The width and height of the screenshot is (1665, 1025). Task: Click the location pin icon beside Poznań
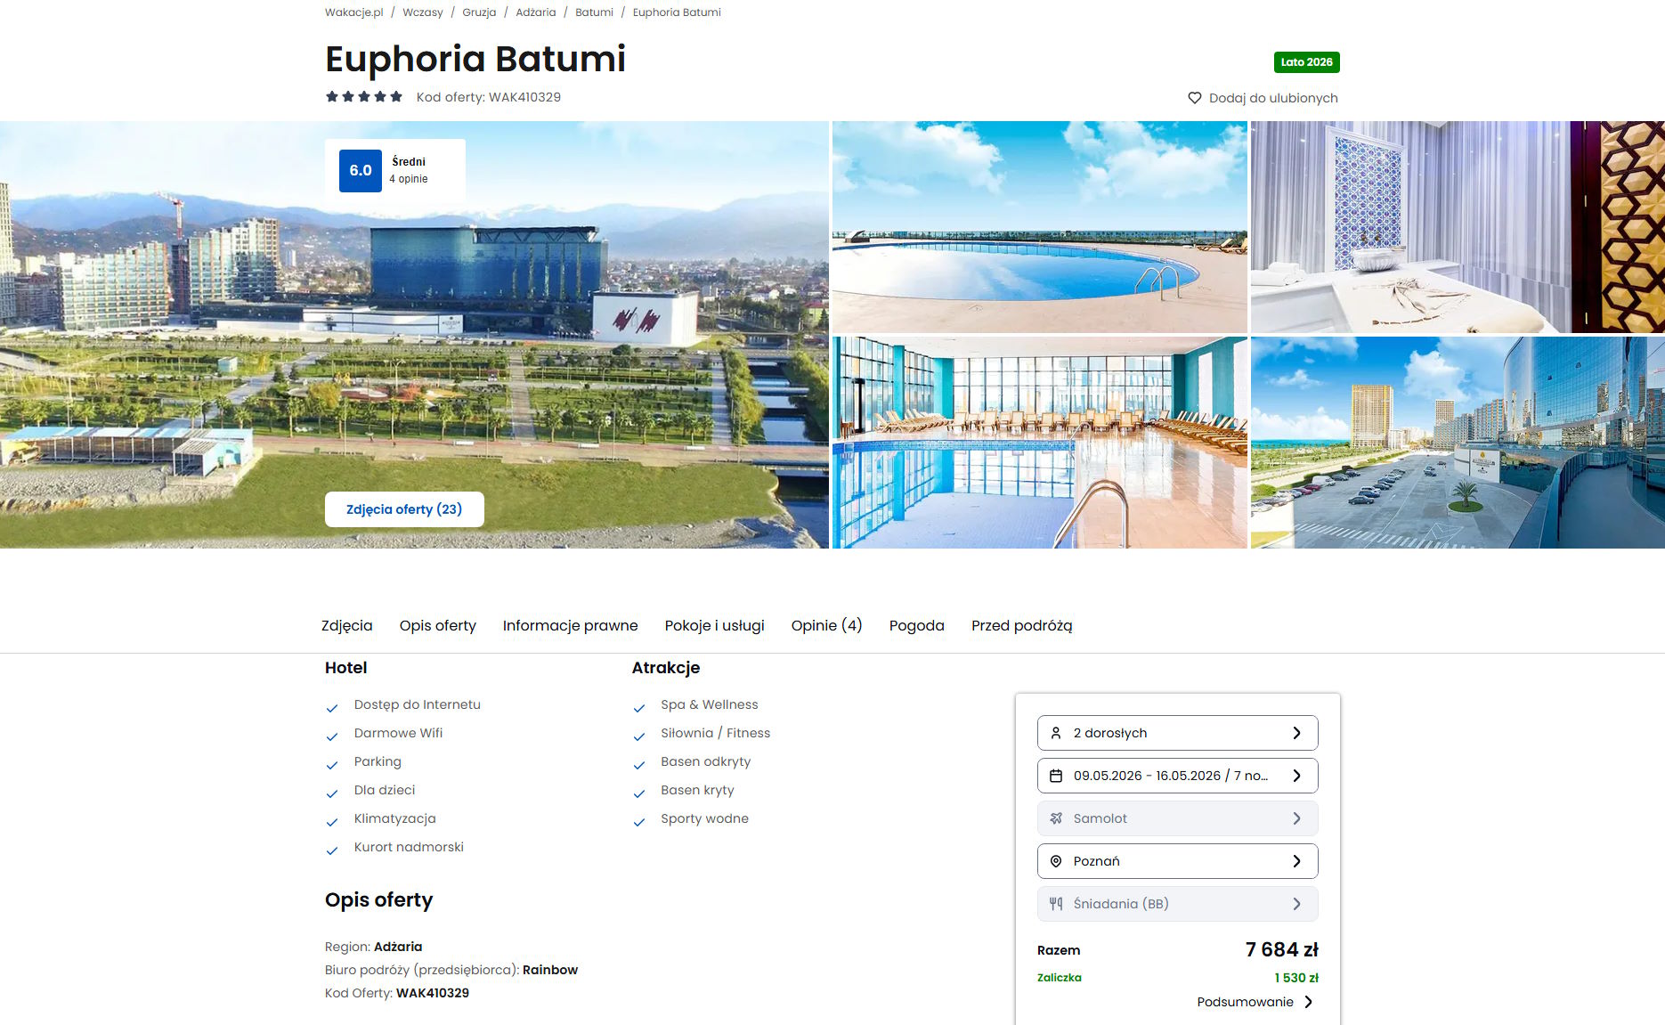[x=1056, y=861]
